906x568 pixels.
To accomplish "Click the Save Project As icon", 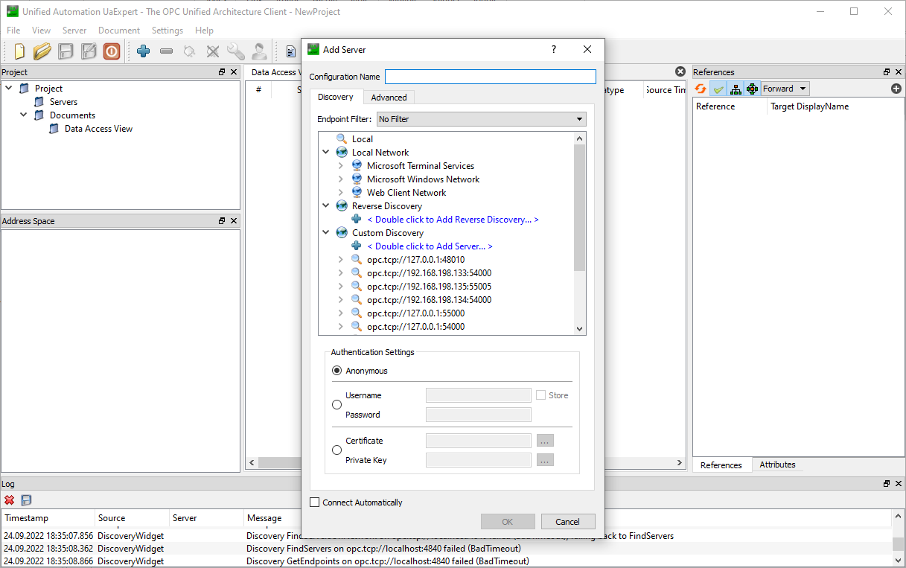I will pos(89,51).
